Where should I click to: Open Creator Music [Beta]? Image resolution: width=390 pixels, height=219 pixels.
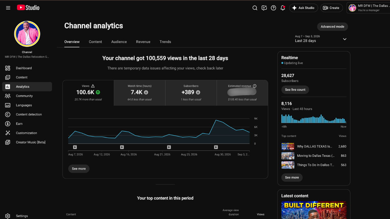(27, 142)
